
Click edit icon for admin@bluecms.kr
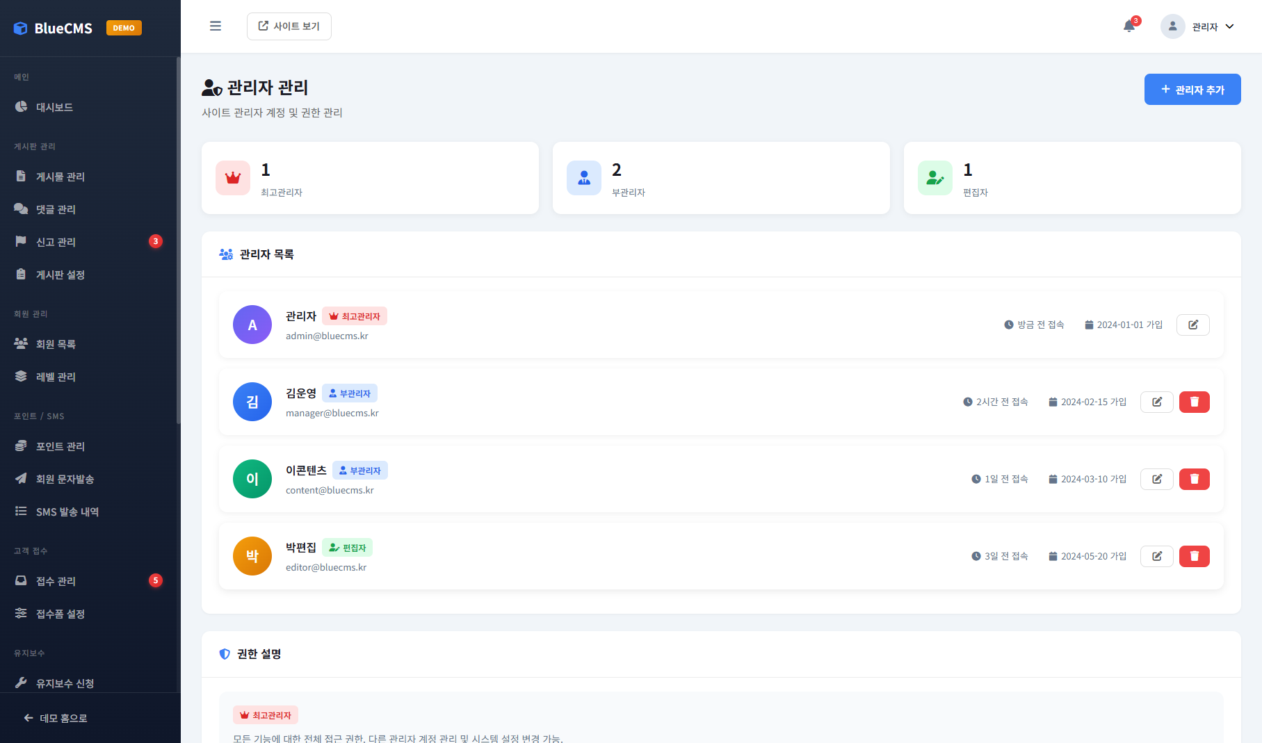click(1192, 325)
